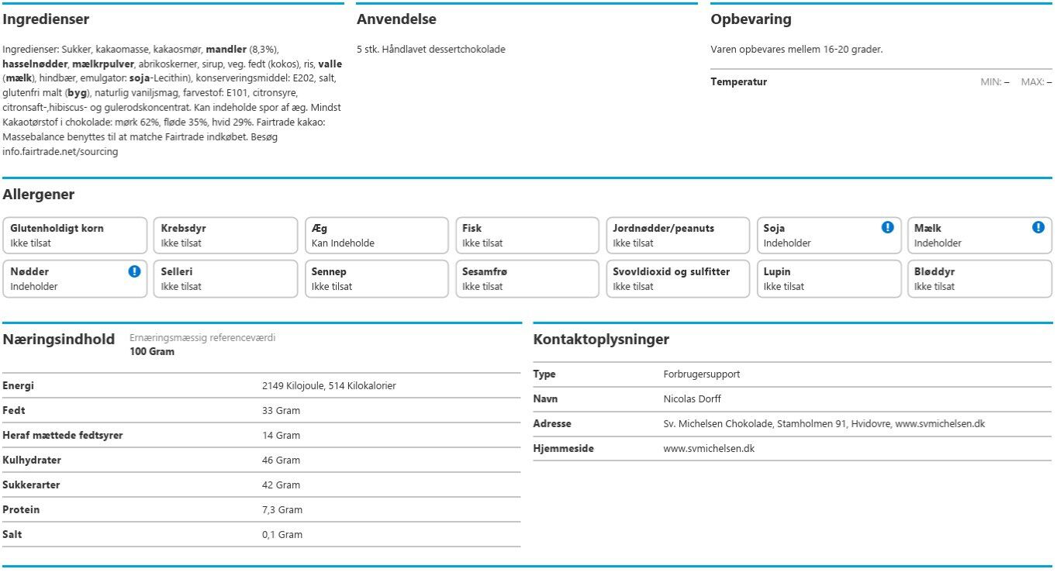This screenshot has height=576, width=1057.
Task: Select the Lupin allergen card
Action: 828,279
